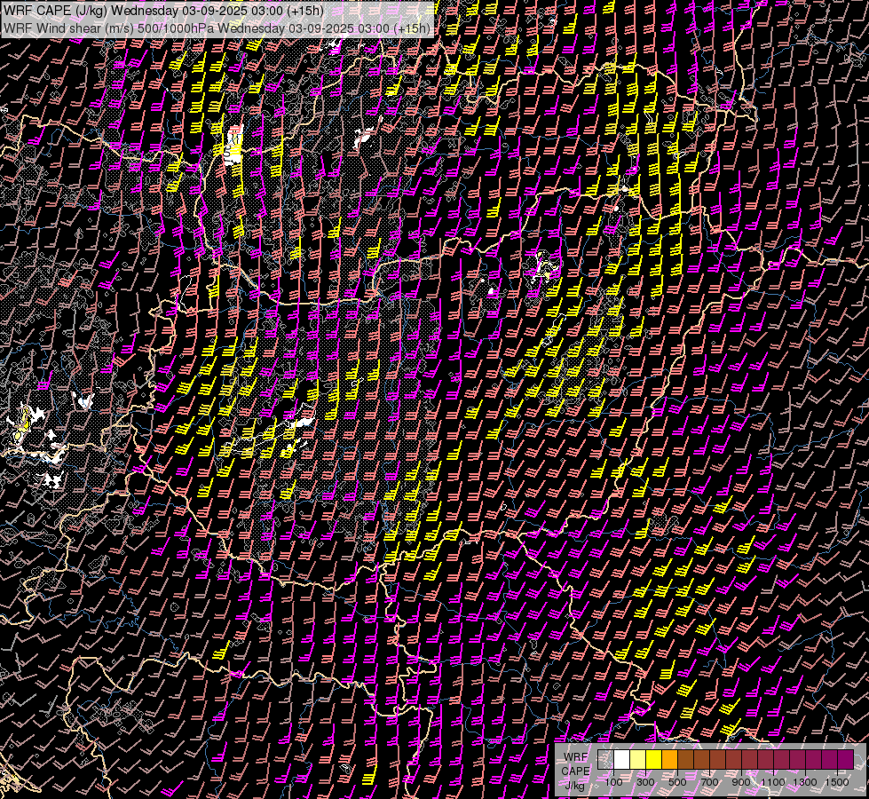The height and width of the screenshot is (799, 869).
Task: Select the orange CAPE legend swatch
Action: point(669,759)
